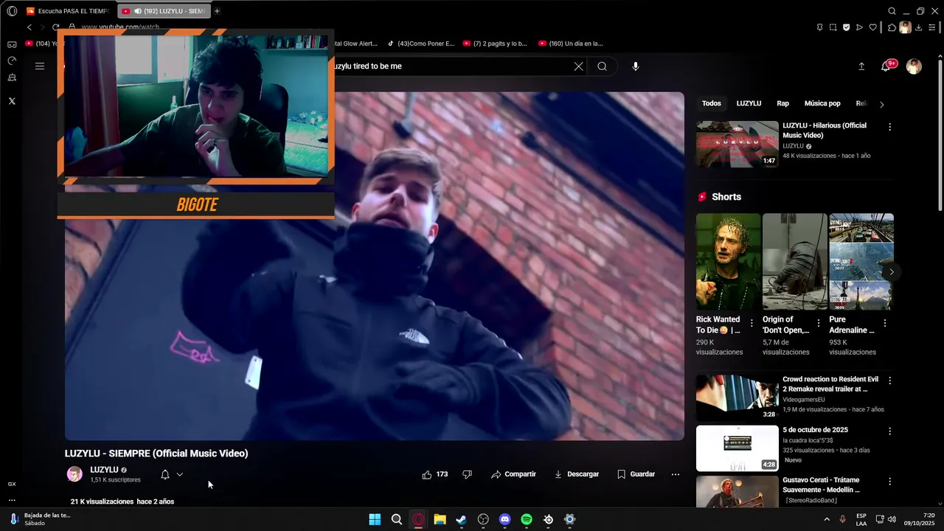Open Crowd reaction Resident Evil 2 thumbnail
Screen dimensions: 944x531
click(x=737, y=398)
